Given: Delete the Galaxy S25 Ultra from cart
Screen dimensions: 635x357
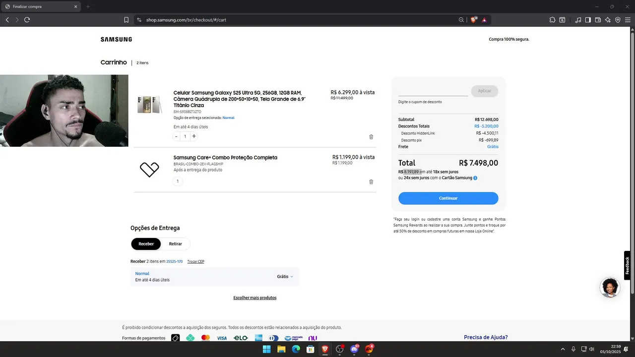Looking at the screenshot, I should pyautogui.click(x=371, y=137).
